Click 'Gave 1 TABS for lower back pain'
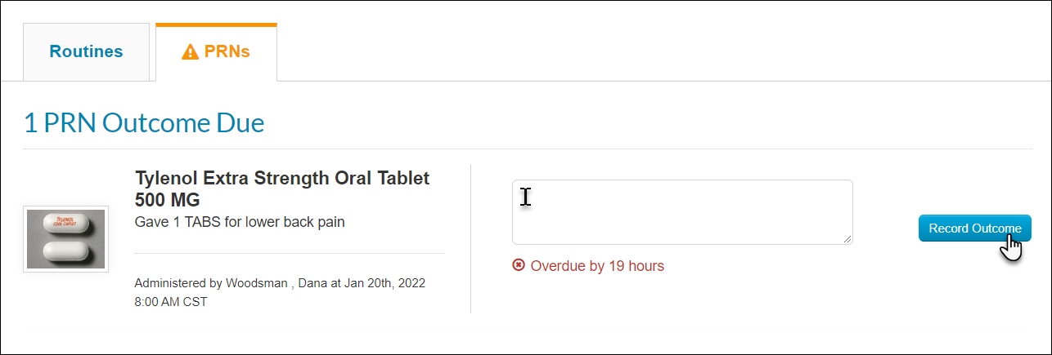Image resolution: width=1052 pixels, height=355 pixels. click(x=240, y=222)
